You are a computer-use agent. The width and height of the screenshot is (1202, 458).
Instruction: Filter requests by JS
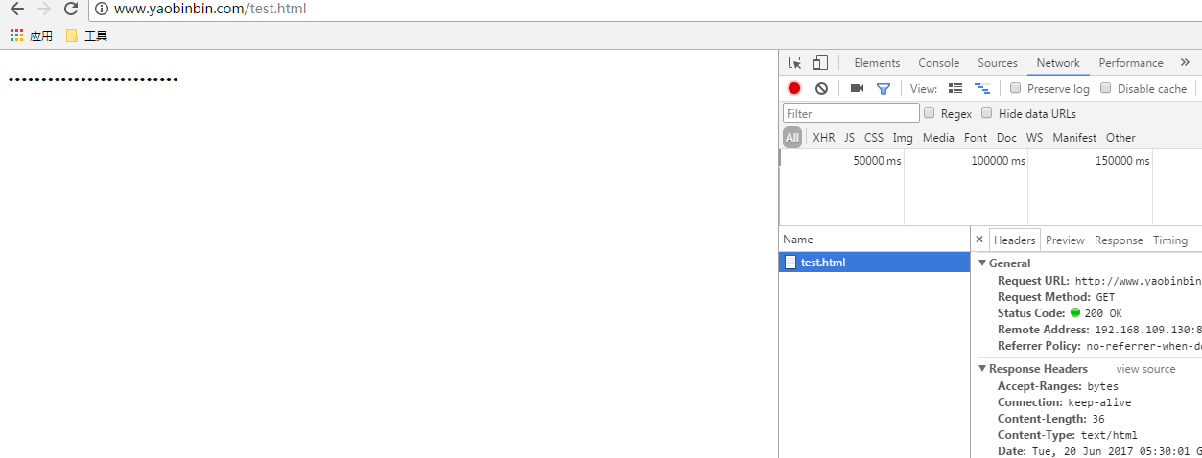click(850, 138)
